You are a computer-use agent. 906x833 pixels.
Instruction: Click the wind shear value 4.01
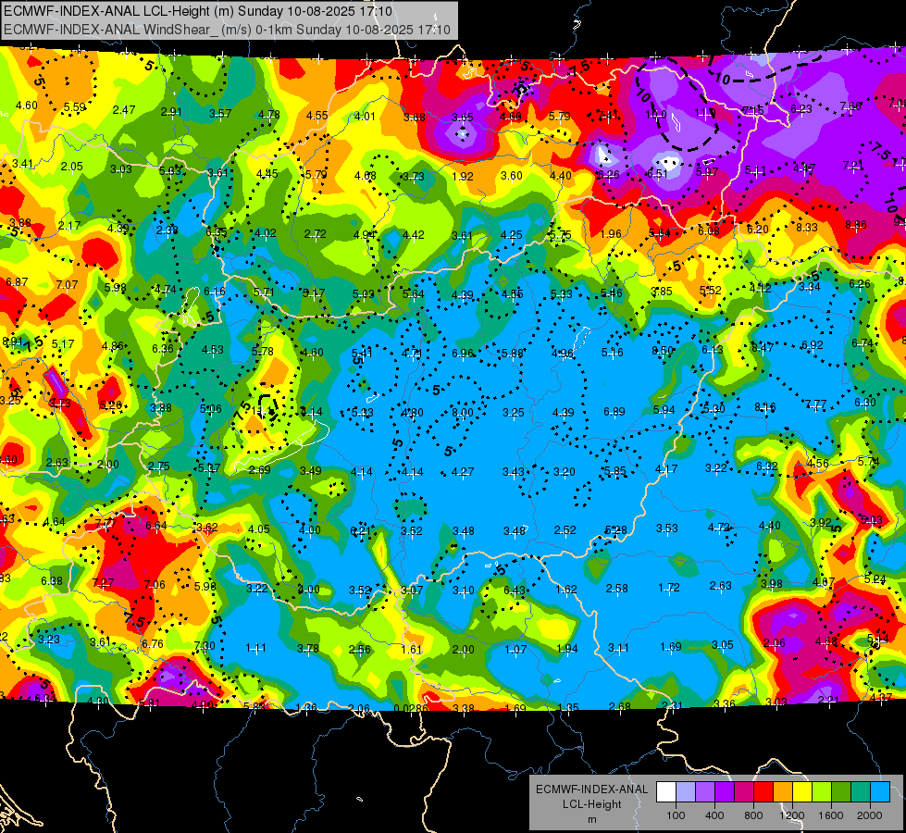coord(366,117)
